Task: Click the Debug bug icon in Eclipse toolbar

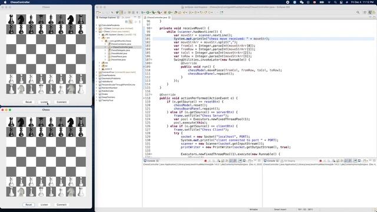Action: pos(143,12)
